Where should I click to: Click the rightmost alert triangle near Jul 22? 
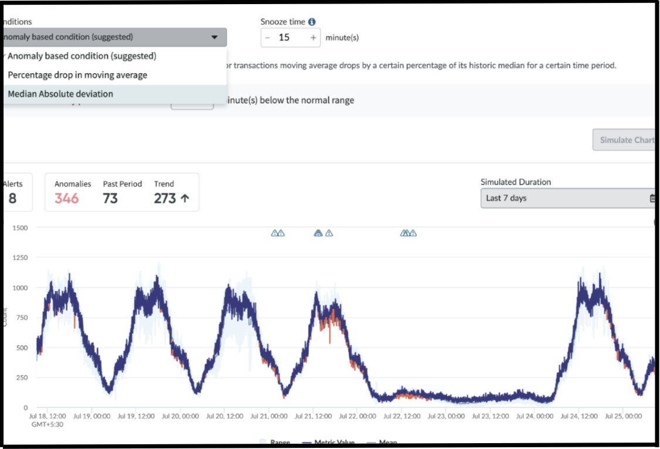413,233
